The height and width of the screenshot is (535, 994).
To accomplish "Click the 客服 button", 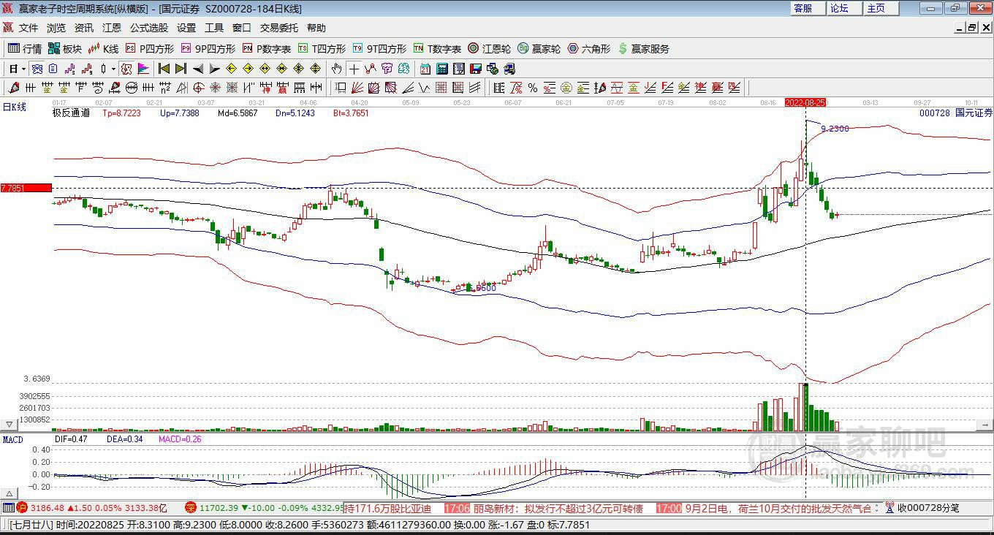I will [807, 8].
